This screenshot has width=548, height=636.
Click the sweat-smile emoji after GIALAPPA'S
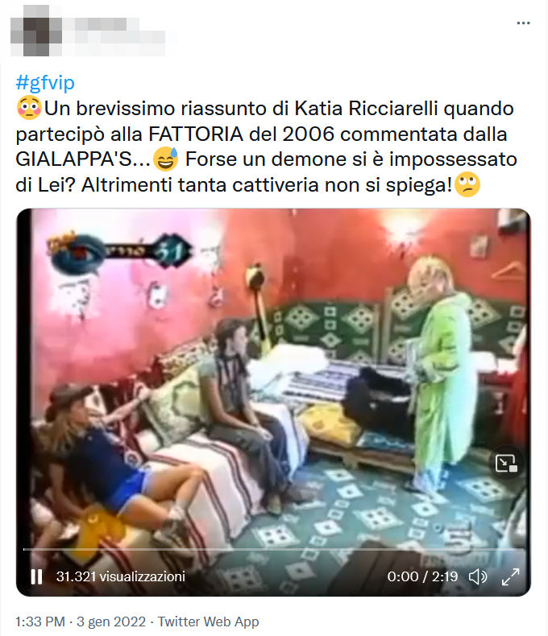pos(165,159)
